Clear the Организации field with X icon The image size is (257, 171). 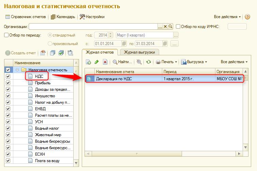point(165,26)
